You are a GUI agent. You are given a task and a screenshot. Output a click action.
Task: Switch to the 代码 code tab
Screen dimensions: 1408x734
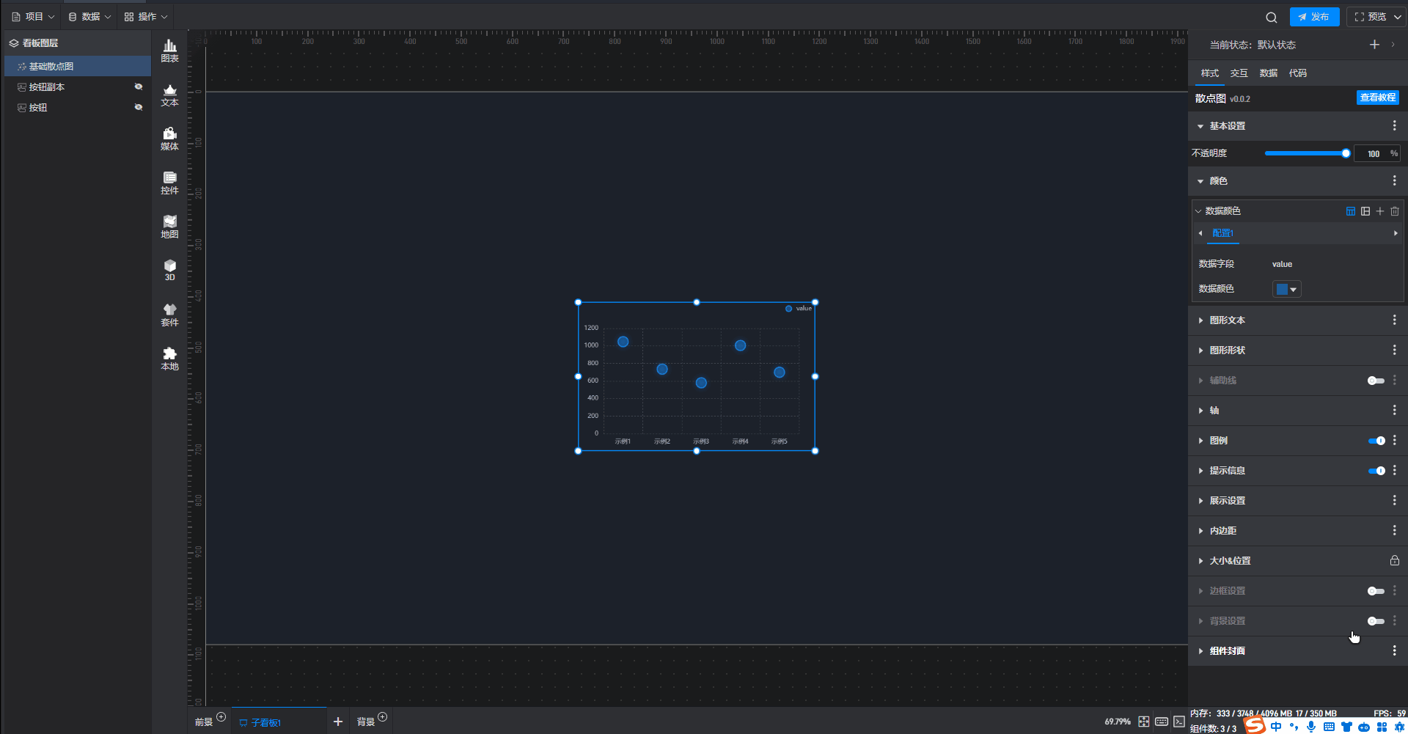pos(1297,73)
